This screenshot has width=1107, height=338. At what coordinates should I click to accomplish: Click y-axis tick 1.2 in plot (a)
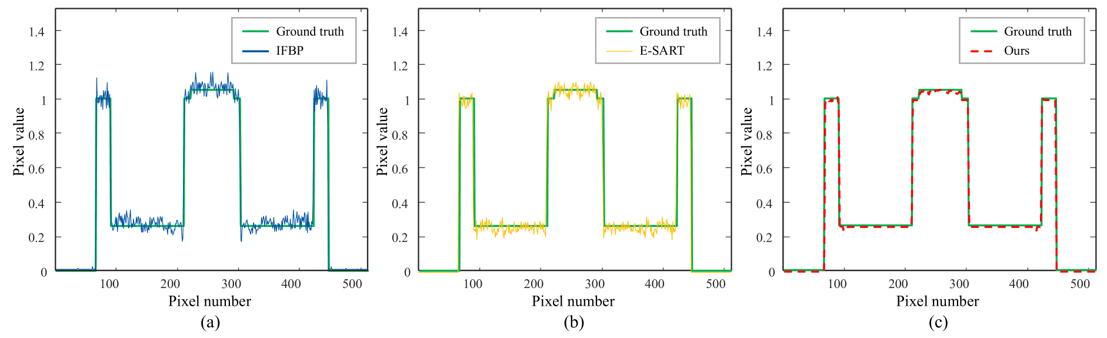tap(36, 66)
